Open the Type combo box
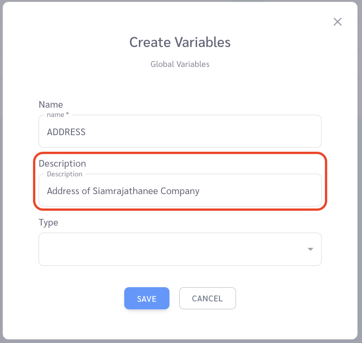The width and height of the screenshot is (362, 343). click(180, 249)
